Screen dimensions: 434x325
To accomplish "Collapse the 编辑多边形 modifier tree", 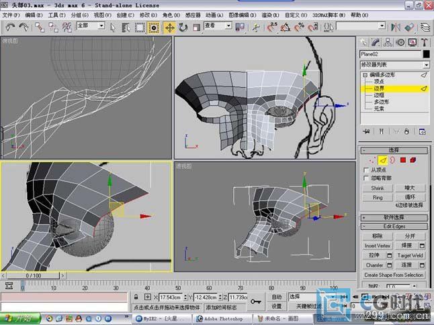I will pos(365,75).
